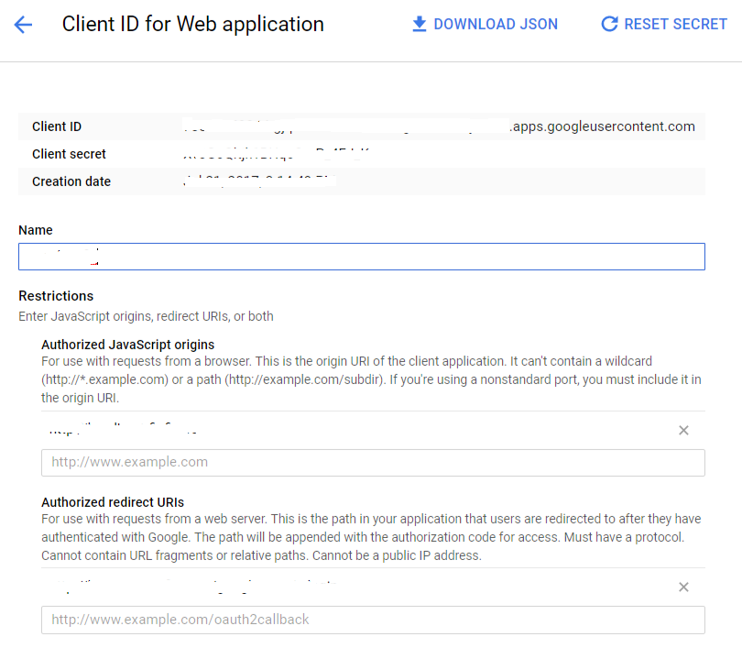742x648 pixels.
Task: Click the oauth2callback redirect URI input box
Action: [373, 620]
